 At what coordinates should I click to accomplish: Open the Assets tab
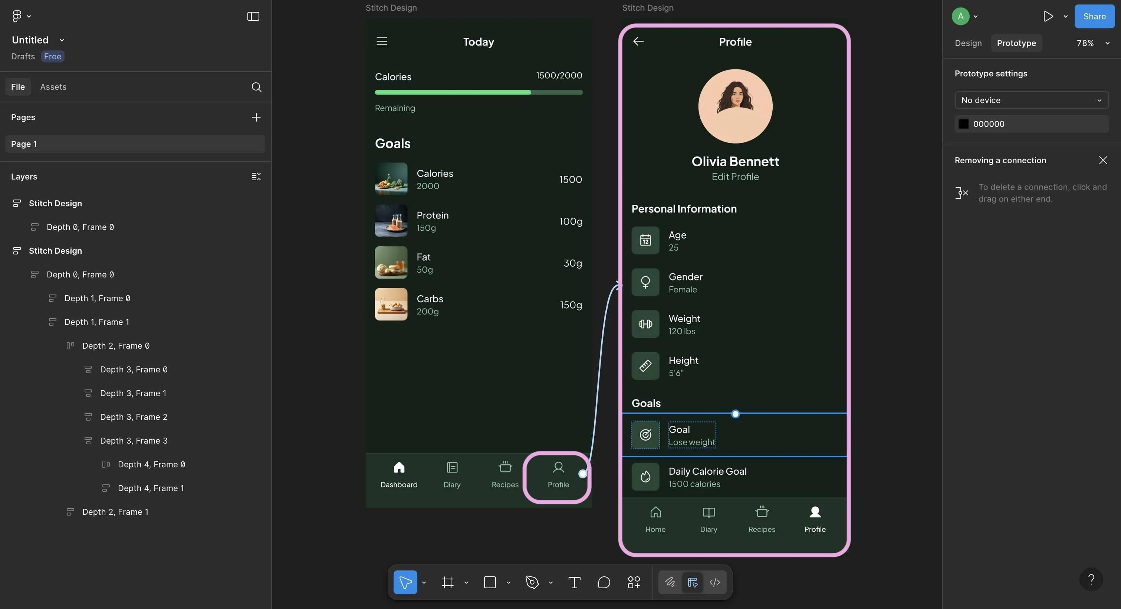53,87
